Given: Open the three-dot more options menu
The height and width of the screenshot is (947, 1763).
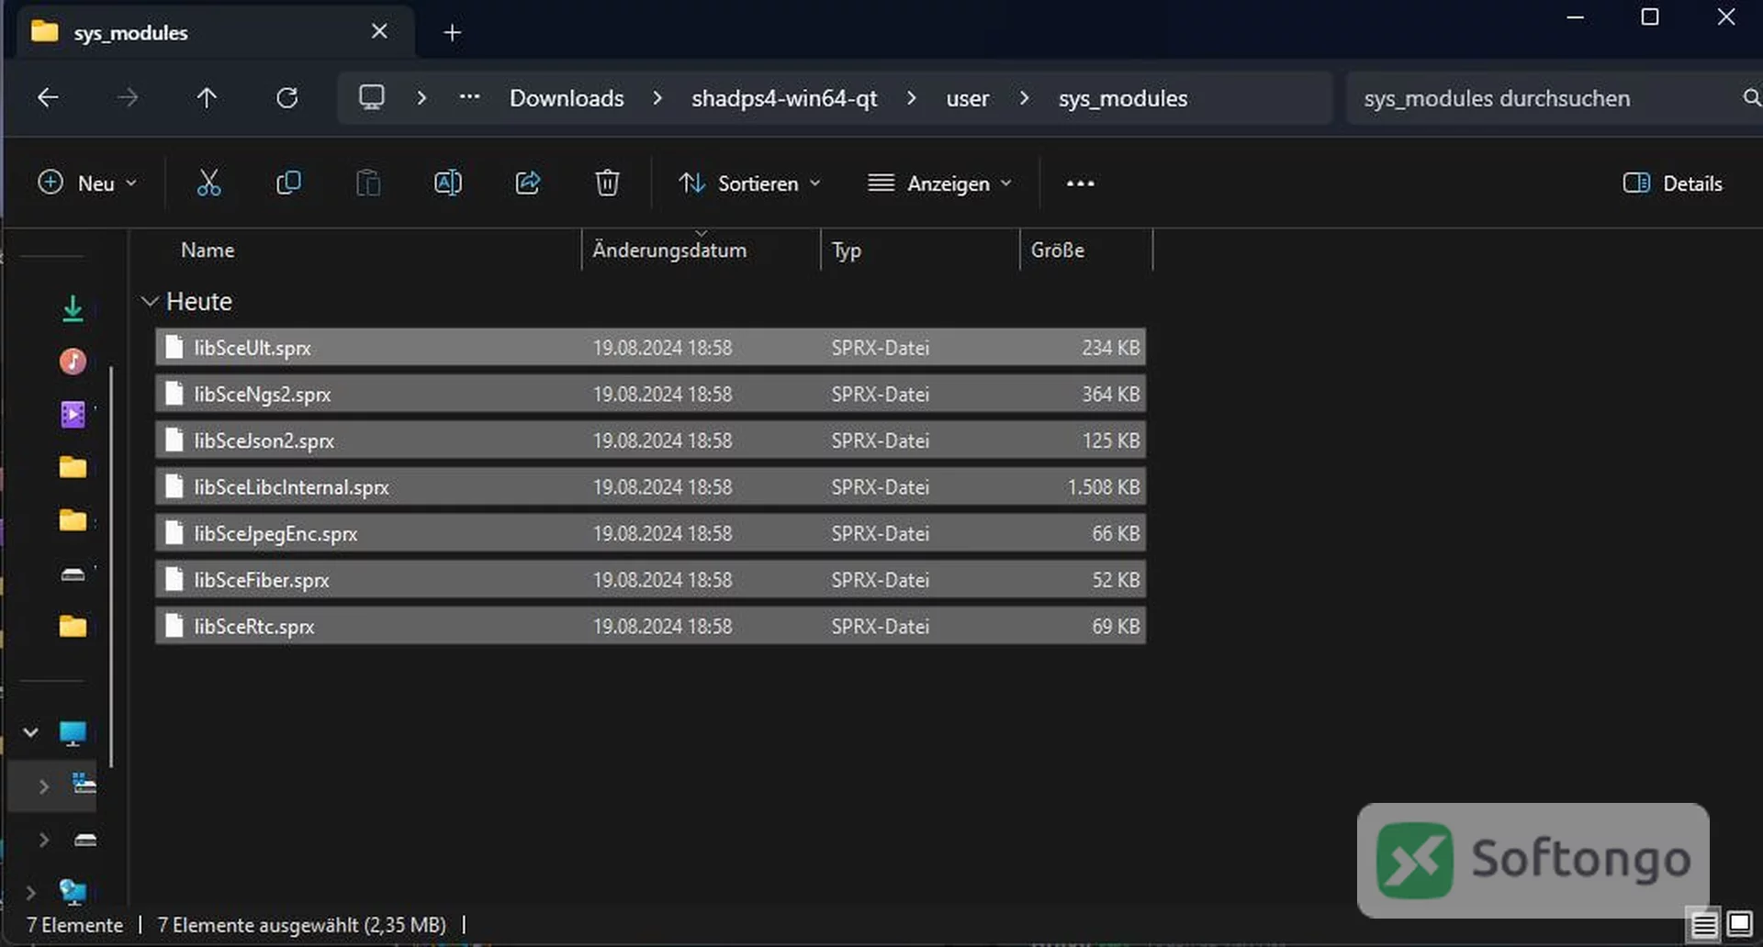Looking at the screenshot, I should coord(1080,184).
